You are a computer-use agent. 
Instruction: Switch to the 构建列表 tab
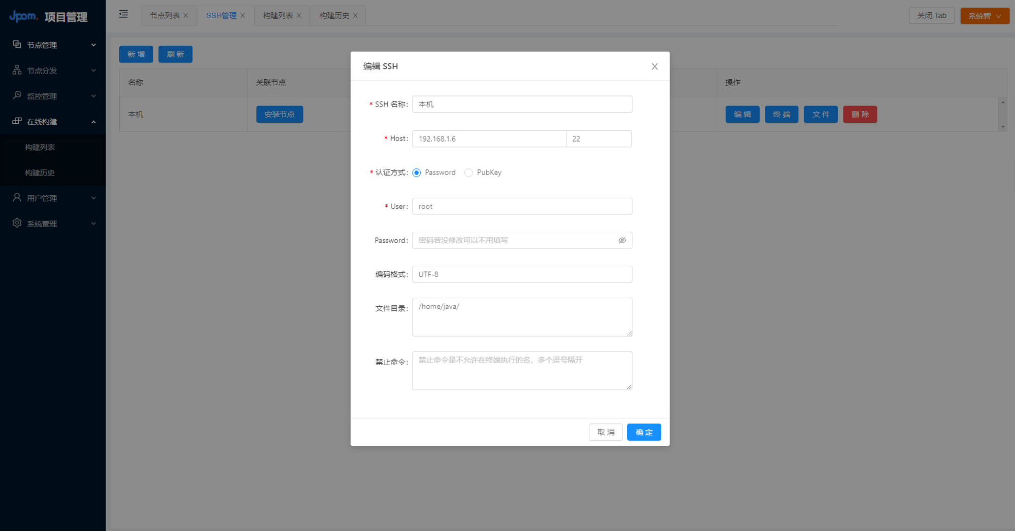pos(278,16)
